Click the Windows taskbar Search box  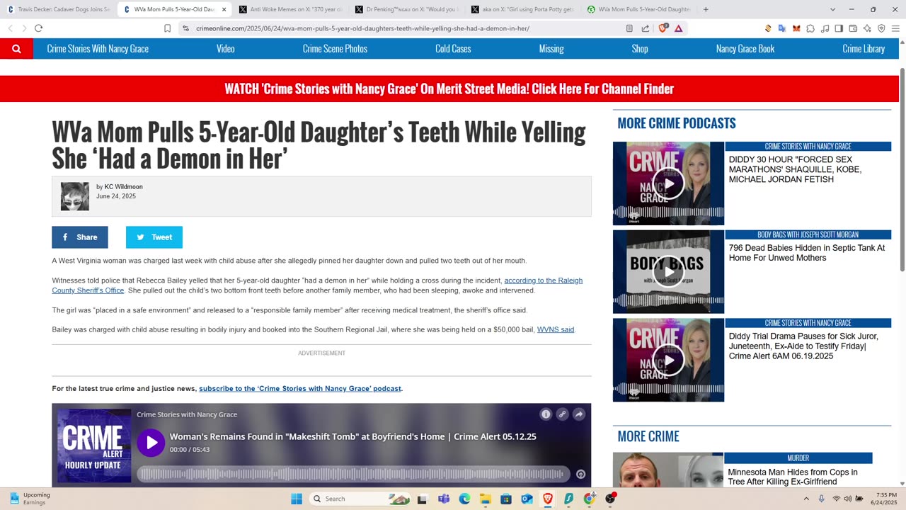(360, 499)
